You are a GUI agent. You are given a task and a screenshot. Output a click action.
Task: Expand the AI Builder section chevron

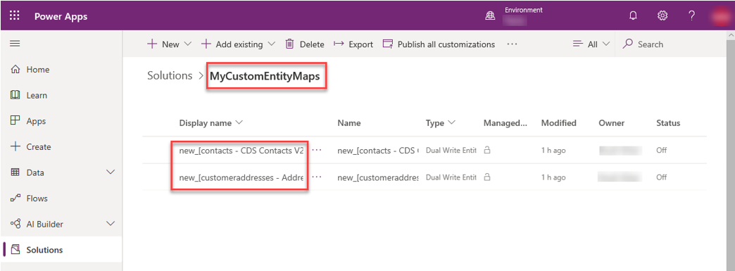tap(111, 224)
